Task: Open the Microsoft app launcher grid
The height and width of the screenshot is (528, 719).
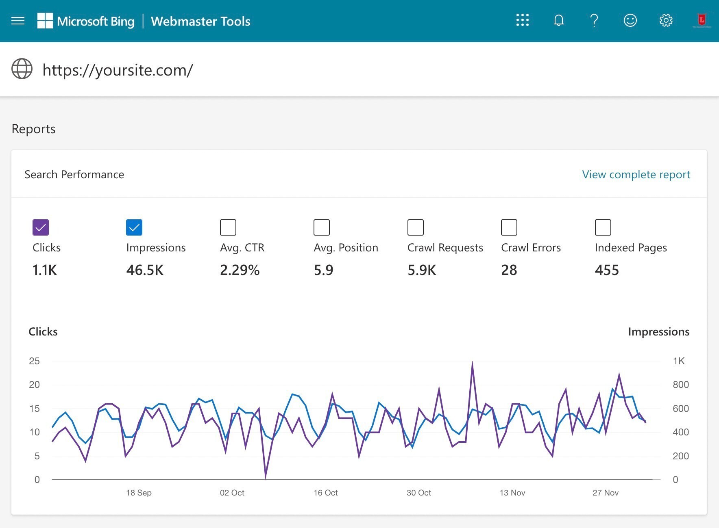Action: pos(522,20)
